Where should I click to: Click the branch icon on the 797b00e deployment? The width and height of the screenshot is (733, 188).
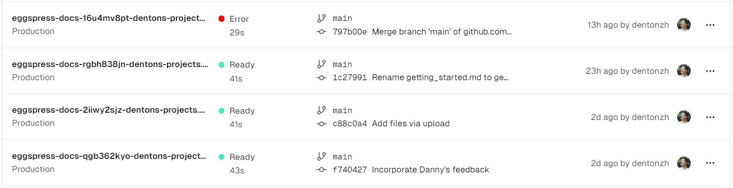321,18
